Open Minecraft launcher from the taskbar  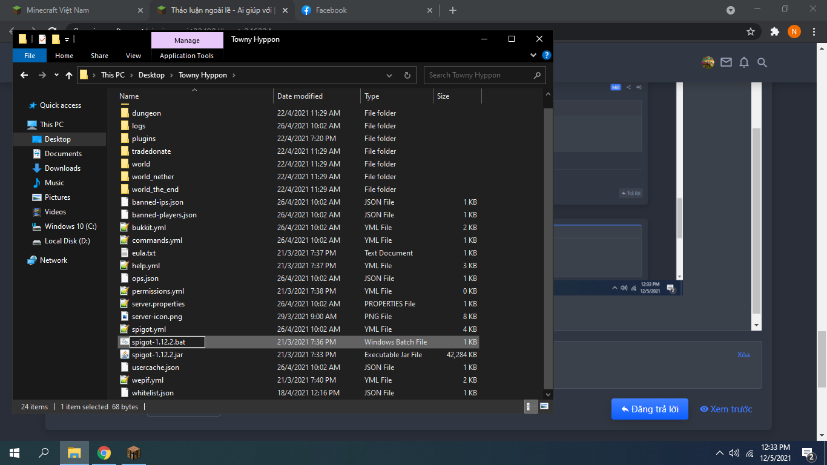[134, 452]
